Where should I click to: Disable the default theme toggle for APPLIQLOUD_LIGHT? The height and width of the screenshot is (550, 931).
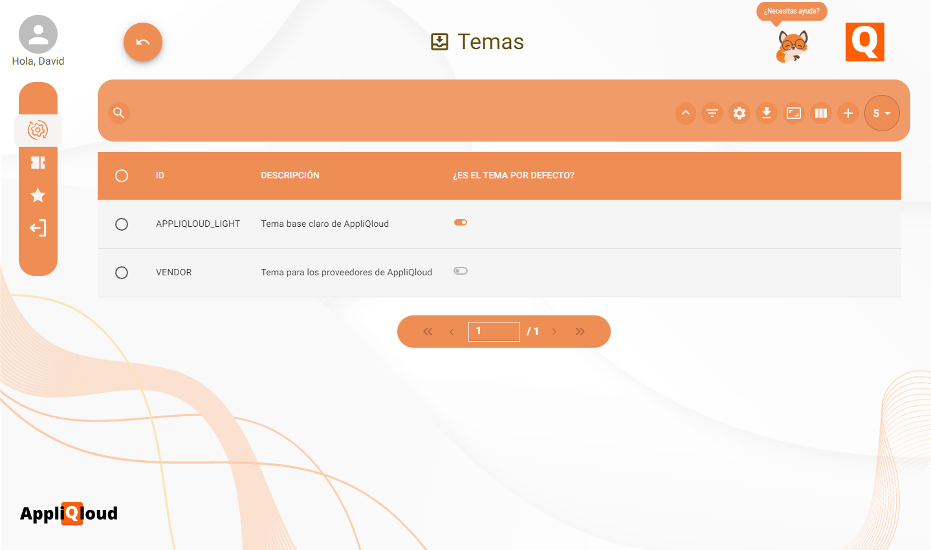click(460, 222)
